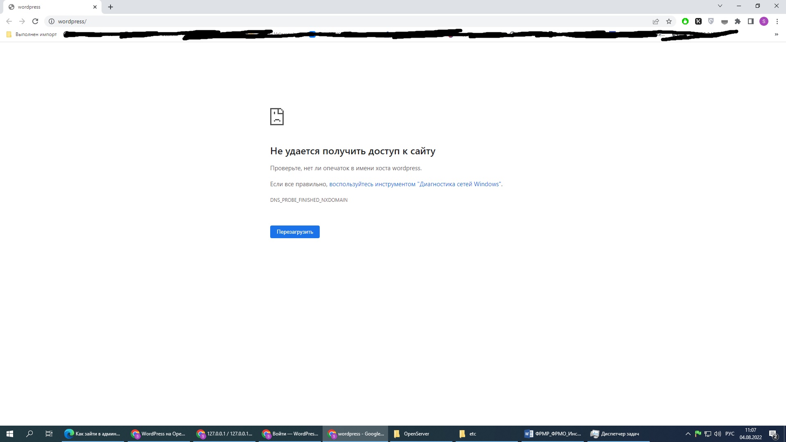Open the black K extension

point(698,21)
